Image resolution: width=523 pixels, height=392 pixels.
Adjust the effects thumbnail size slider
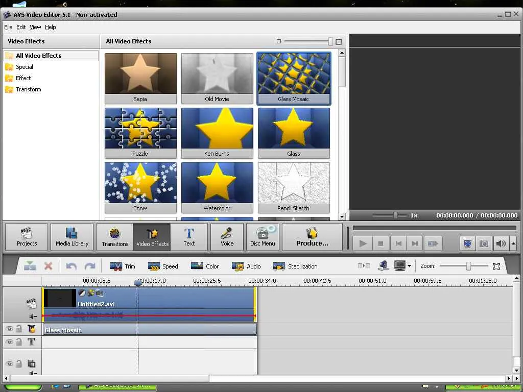330,41
